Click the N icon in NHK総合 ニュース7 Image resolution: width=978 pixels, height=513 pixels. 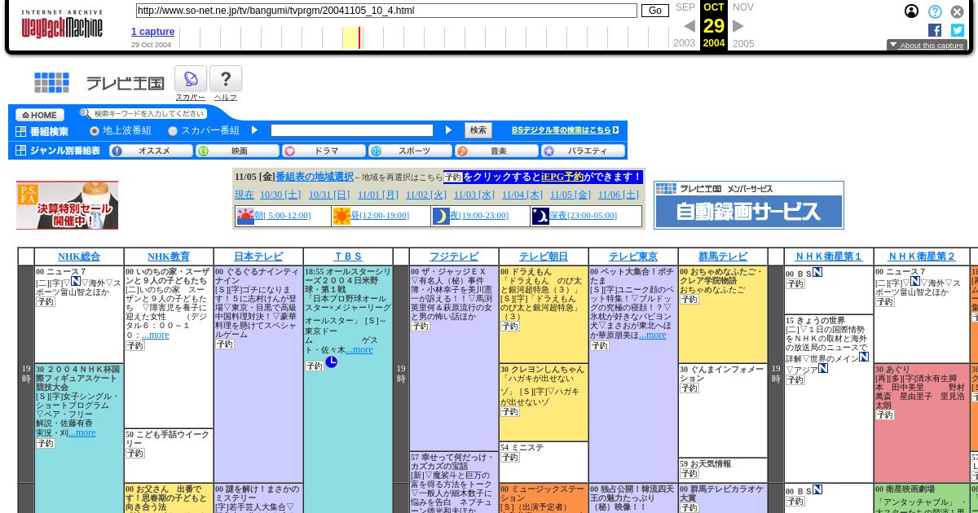point(76,281)
